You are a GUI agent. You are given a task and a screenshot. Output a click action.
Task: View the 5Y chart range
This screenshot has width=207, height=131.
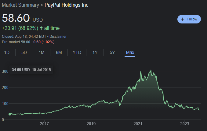pos(112,52)
